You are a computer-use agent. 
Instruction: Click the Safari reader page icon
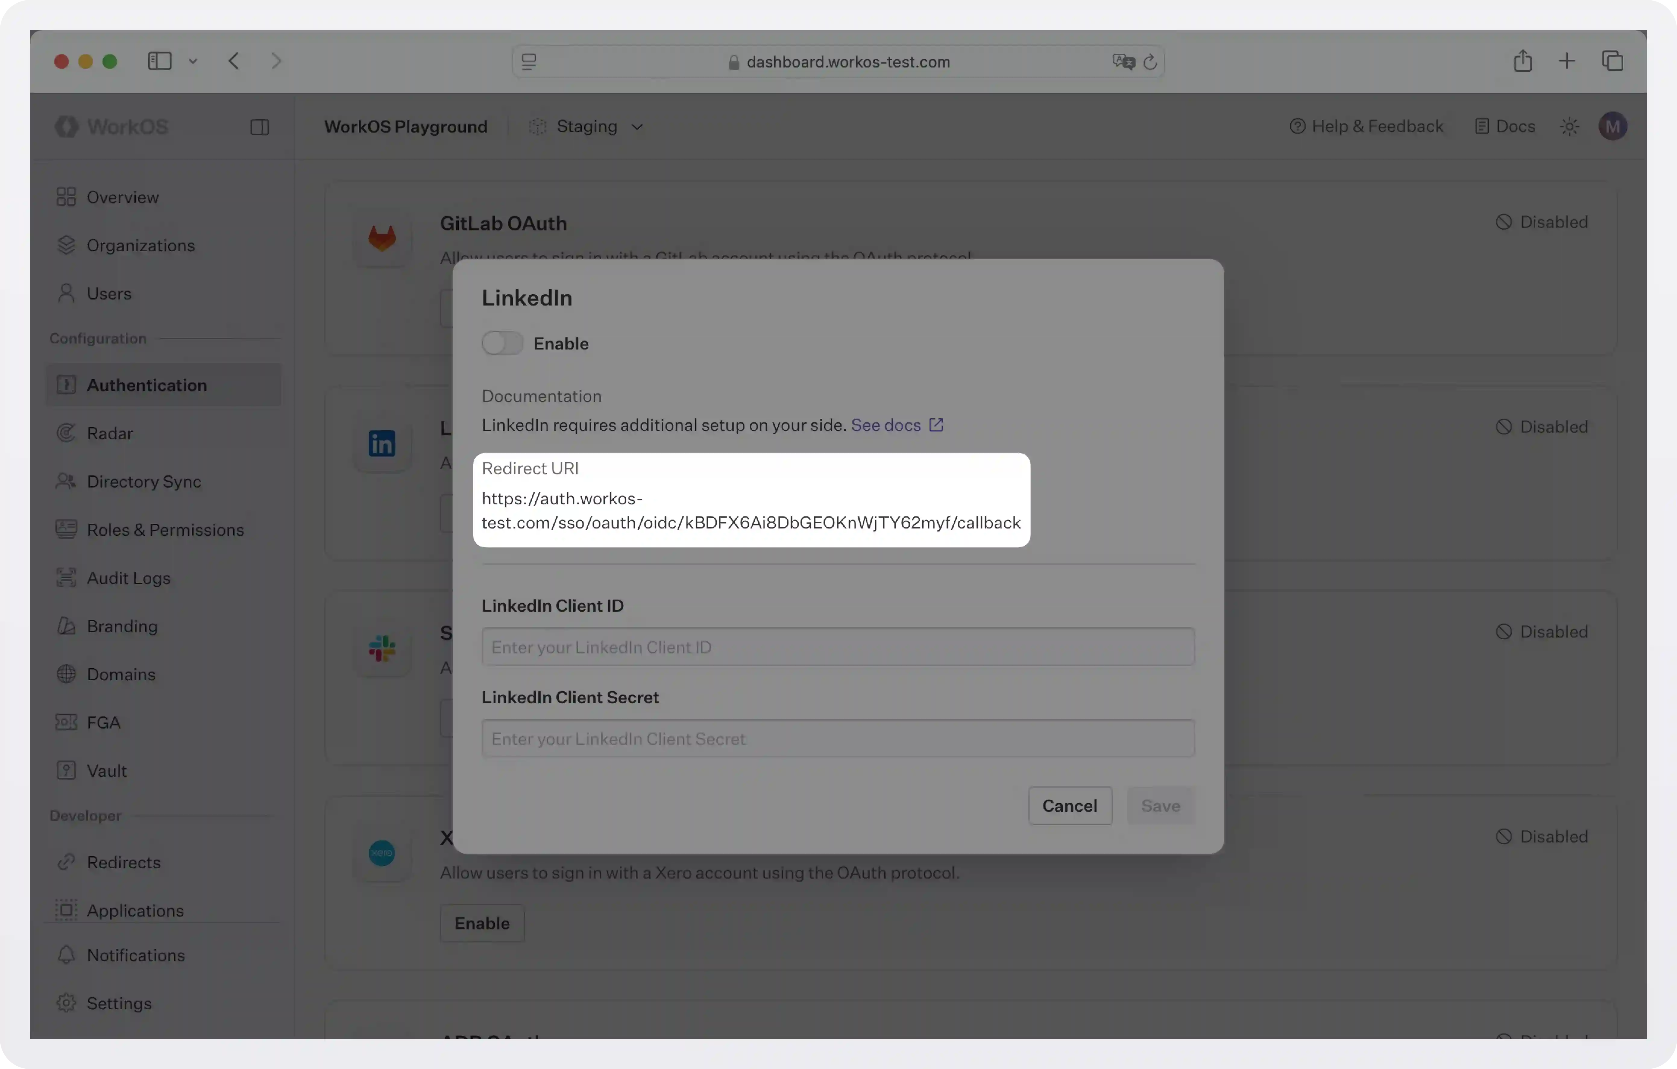click(529, 62)
